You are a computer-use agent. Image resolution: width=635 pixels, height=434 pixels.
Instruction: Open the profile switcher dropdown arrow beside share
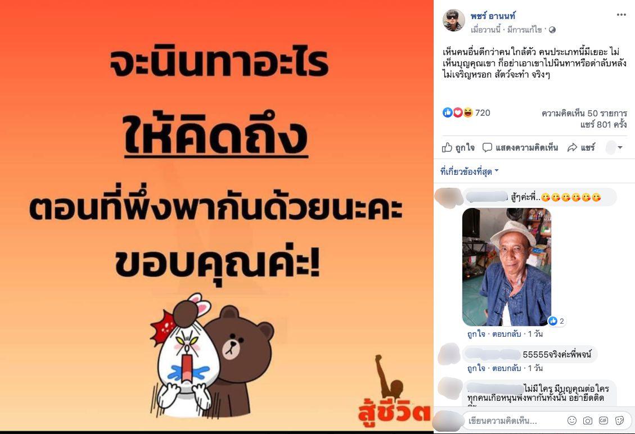[x=620, y=147]
